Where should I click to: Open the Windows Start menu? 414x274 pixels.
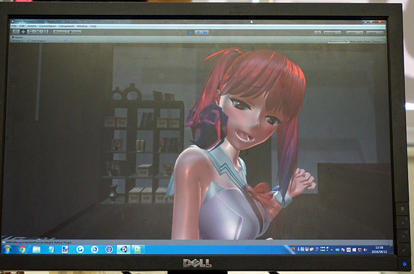[x=7, y=249]
